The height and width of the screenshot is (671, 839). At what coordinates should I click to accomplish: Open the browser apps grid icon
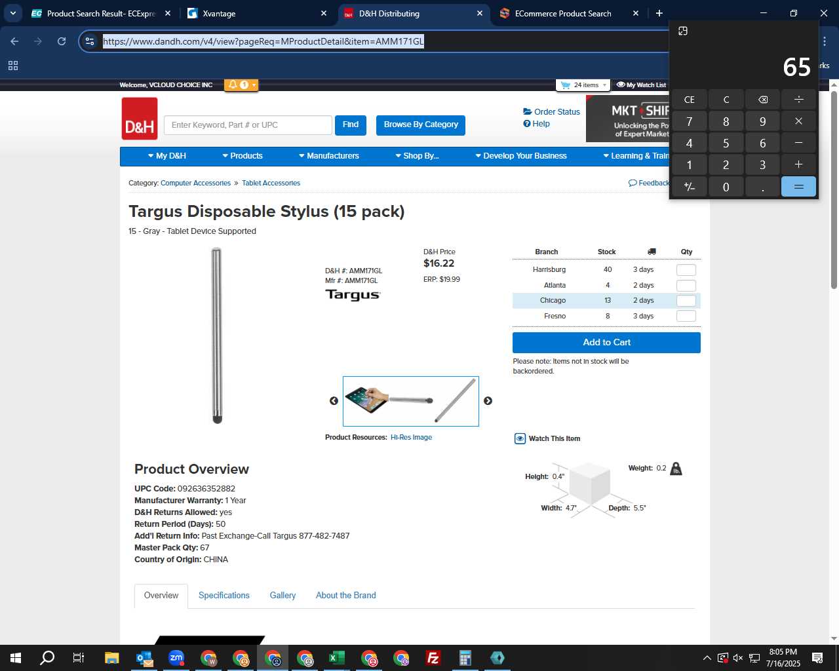click(13, 66)
